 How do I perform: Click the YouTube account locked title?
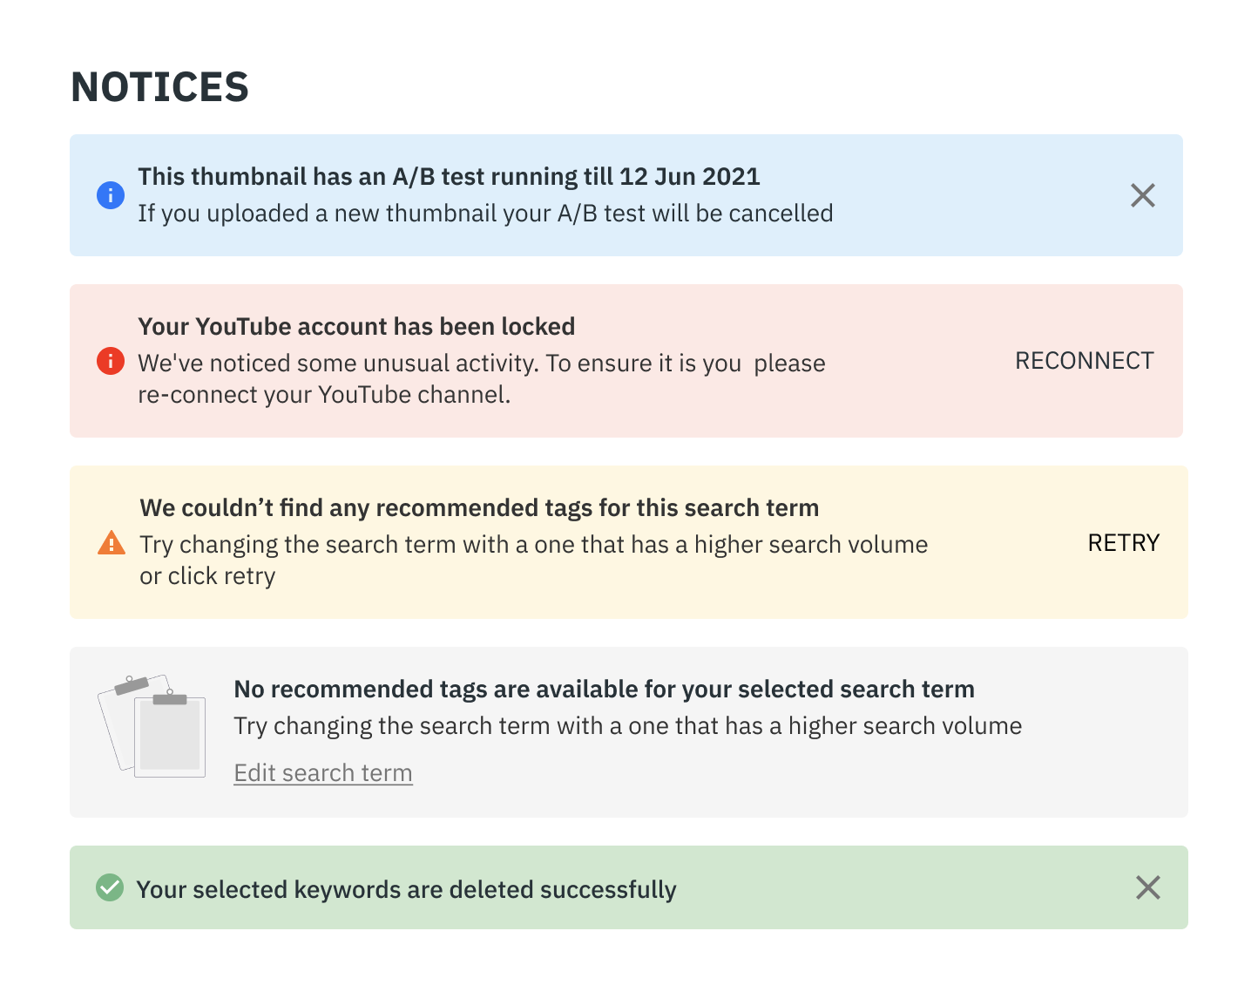(x=356, y=327)
